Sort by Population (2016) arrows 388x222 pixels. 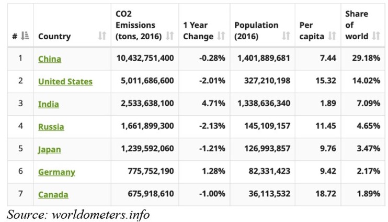286,36
